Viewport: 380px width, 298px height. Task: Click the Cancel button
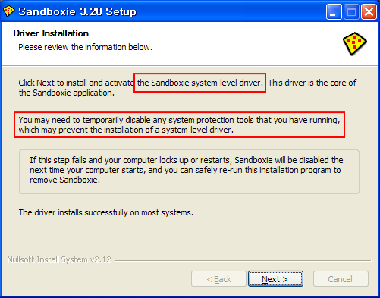pyautogui.click(x=341, y=279)
